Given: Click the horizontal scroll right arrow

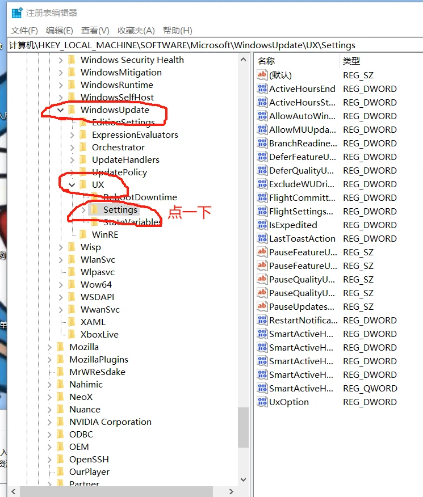Looking at the screenshot, I should pyautogui.click(x=231, y=492).
